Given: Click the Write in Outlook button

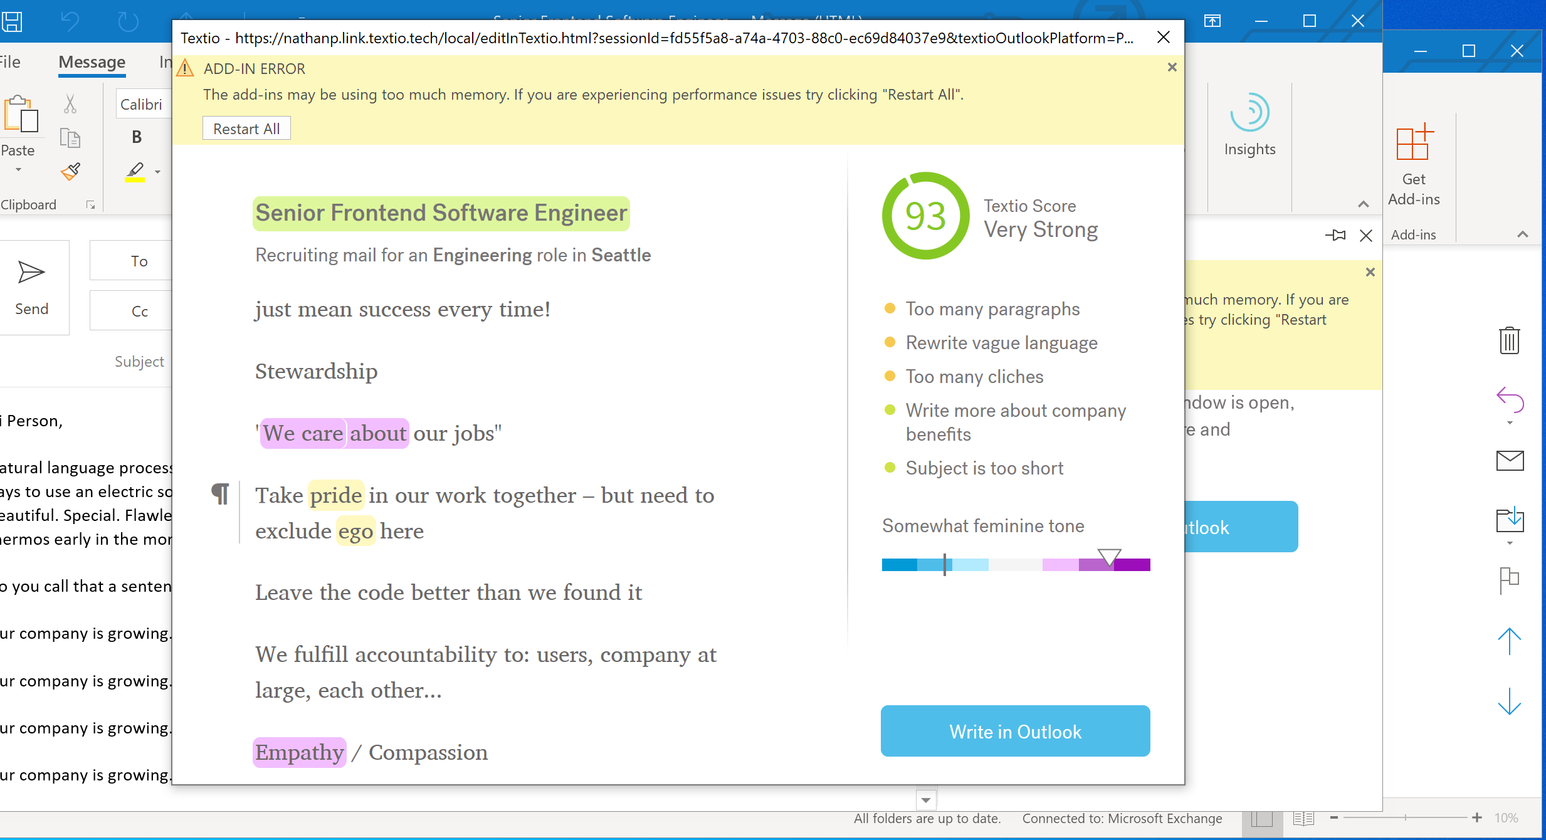Looking at the screenshot, I should (x=1015, y=731).
